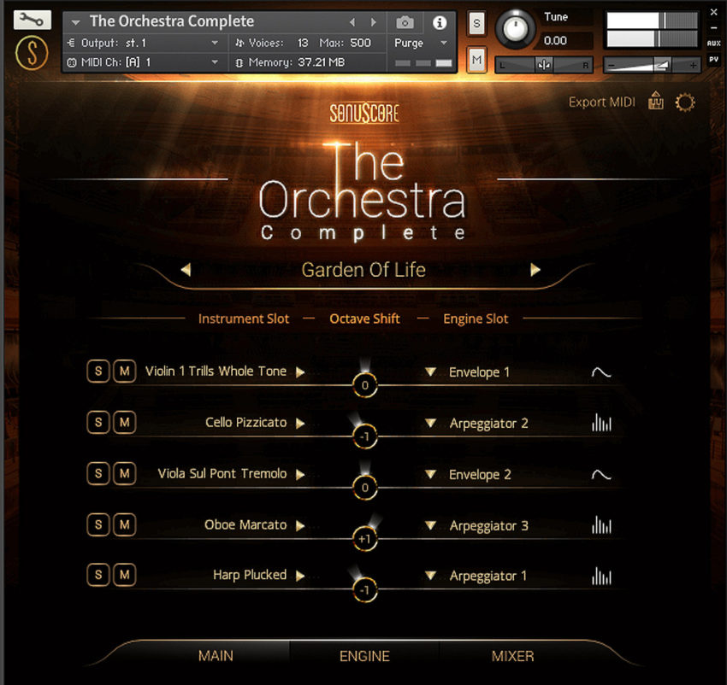
Task: Switch to the ENGINE tab
Action: (x=364, y=656)
